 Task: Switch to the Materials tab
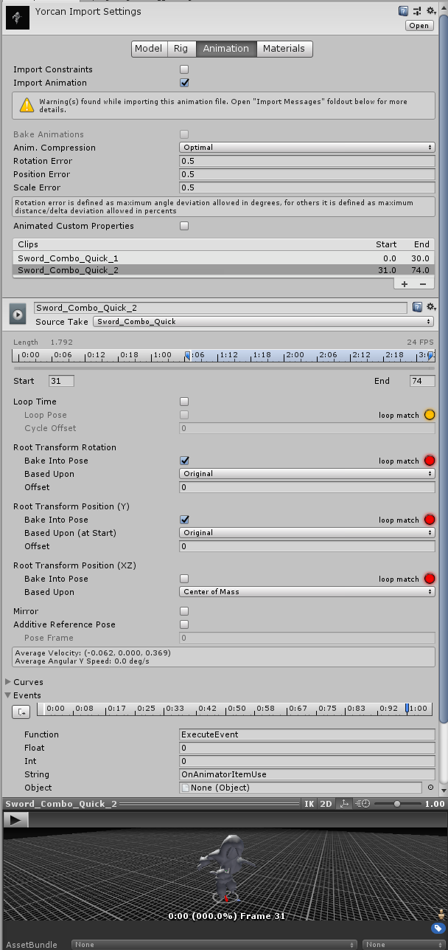pyautogui.click(x=284, y=49)
